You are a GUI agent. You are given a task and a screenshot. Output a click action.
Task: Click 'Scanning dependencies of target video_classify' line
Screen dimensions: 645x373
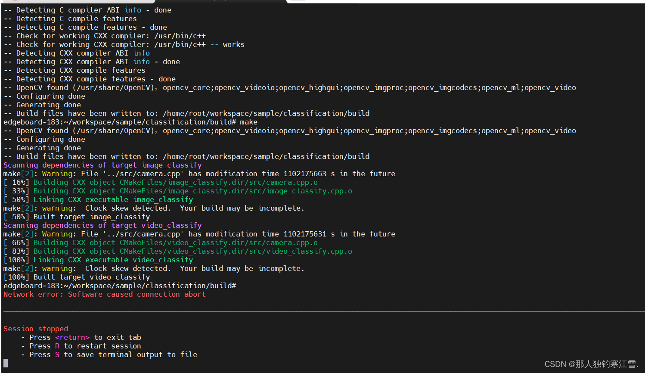pos(102,226)
